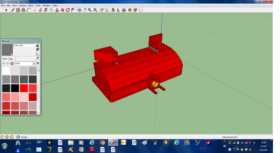280x153 pixels.
Task: Select the Circle drawing tool
Action: pyautogui.click(x=23, y=10)
